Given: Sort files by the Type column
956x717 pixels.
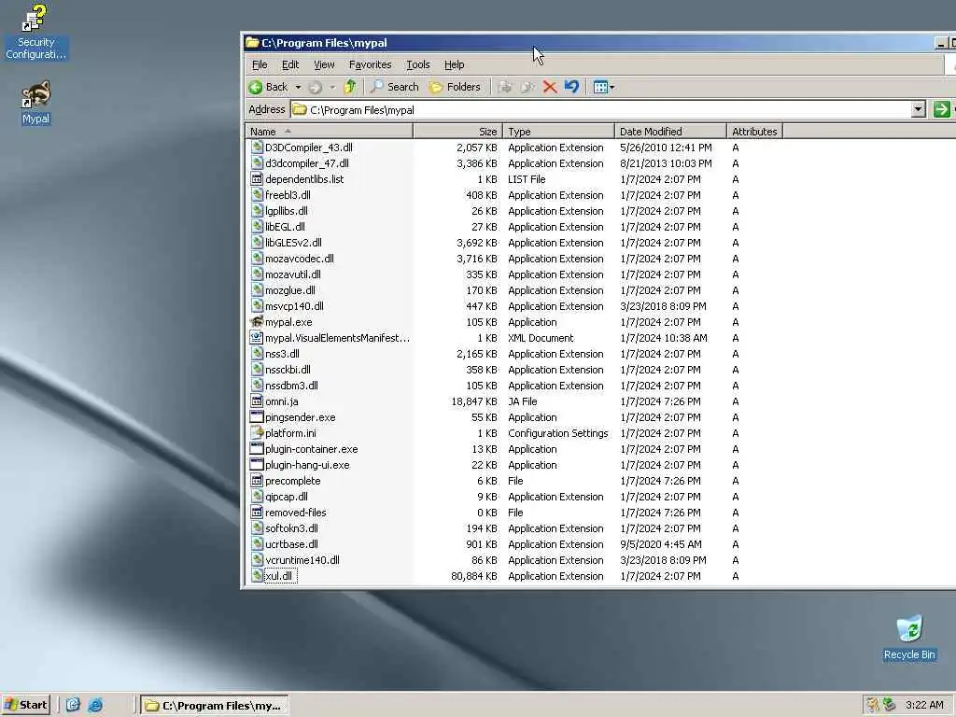Looking at the screenshot, I should pos(558,131).
